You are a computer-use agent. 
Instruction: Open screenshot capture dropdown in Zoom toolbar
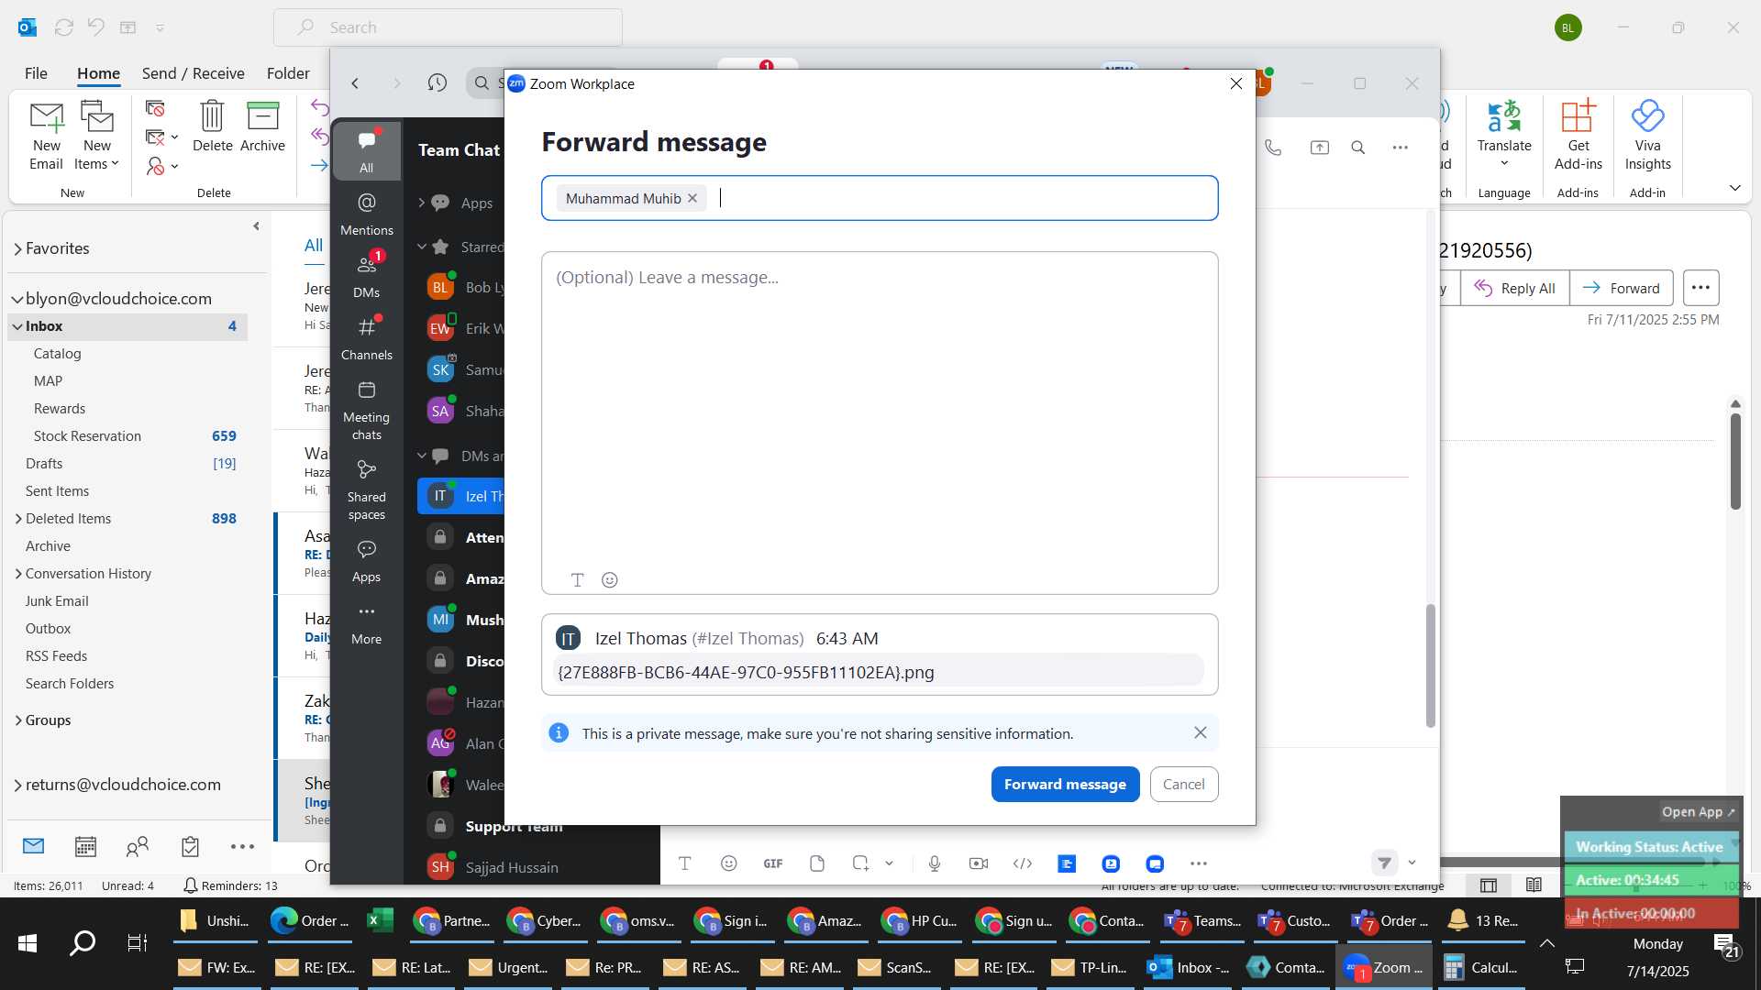click(x=889, y=863)
